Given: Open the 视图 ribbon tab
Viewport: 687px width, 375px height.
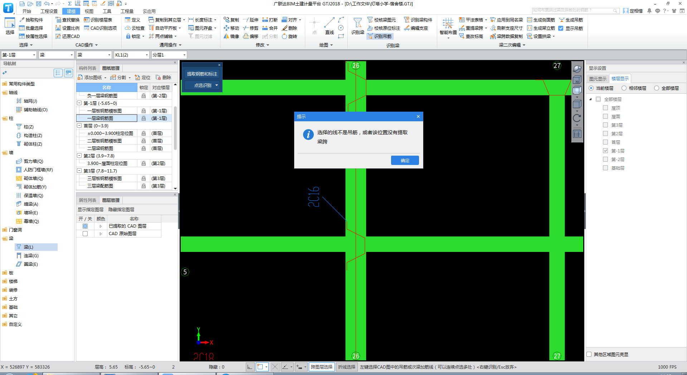Looking at the screenshot, I should (x=89, y=11).
